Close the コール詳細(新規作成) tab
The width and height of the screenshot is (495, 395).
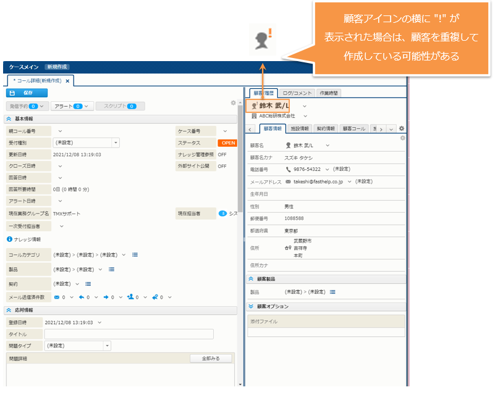68,80
